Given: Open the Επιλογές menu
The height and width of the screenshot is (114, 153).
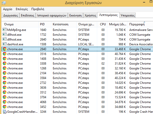Looking at the screenshot, I should coord(22,9).
